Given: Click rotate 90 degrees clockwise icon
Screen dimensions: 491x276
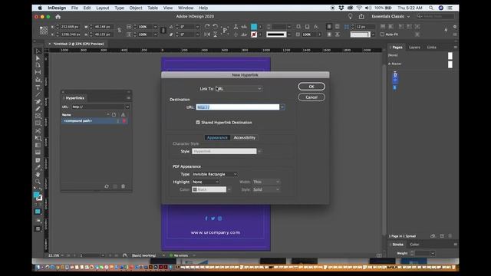Looking at the screenshot, I should [207, 27].
